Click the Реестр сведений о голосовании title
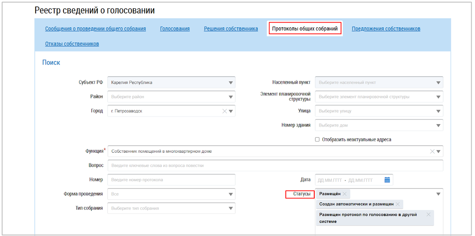 click(x=95, y=11)
